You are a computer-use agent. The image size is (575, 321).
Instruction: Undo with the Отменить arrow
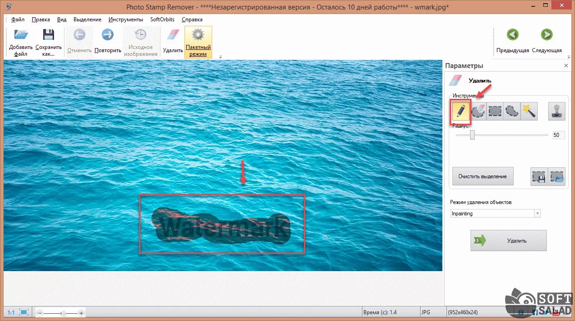click(79, 42)
